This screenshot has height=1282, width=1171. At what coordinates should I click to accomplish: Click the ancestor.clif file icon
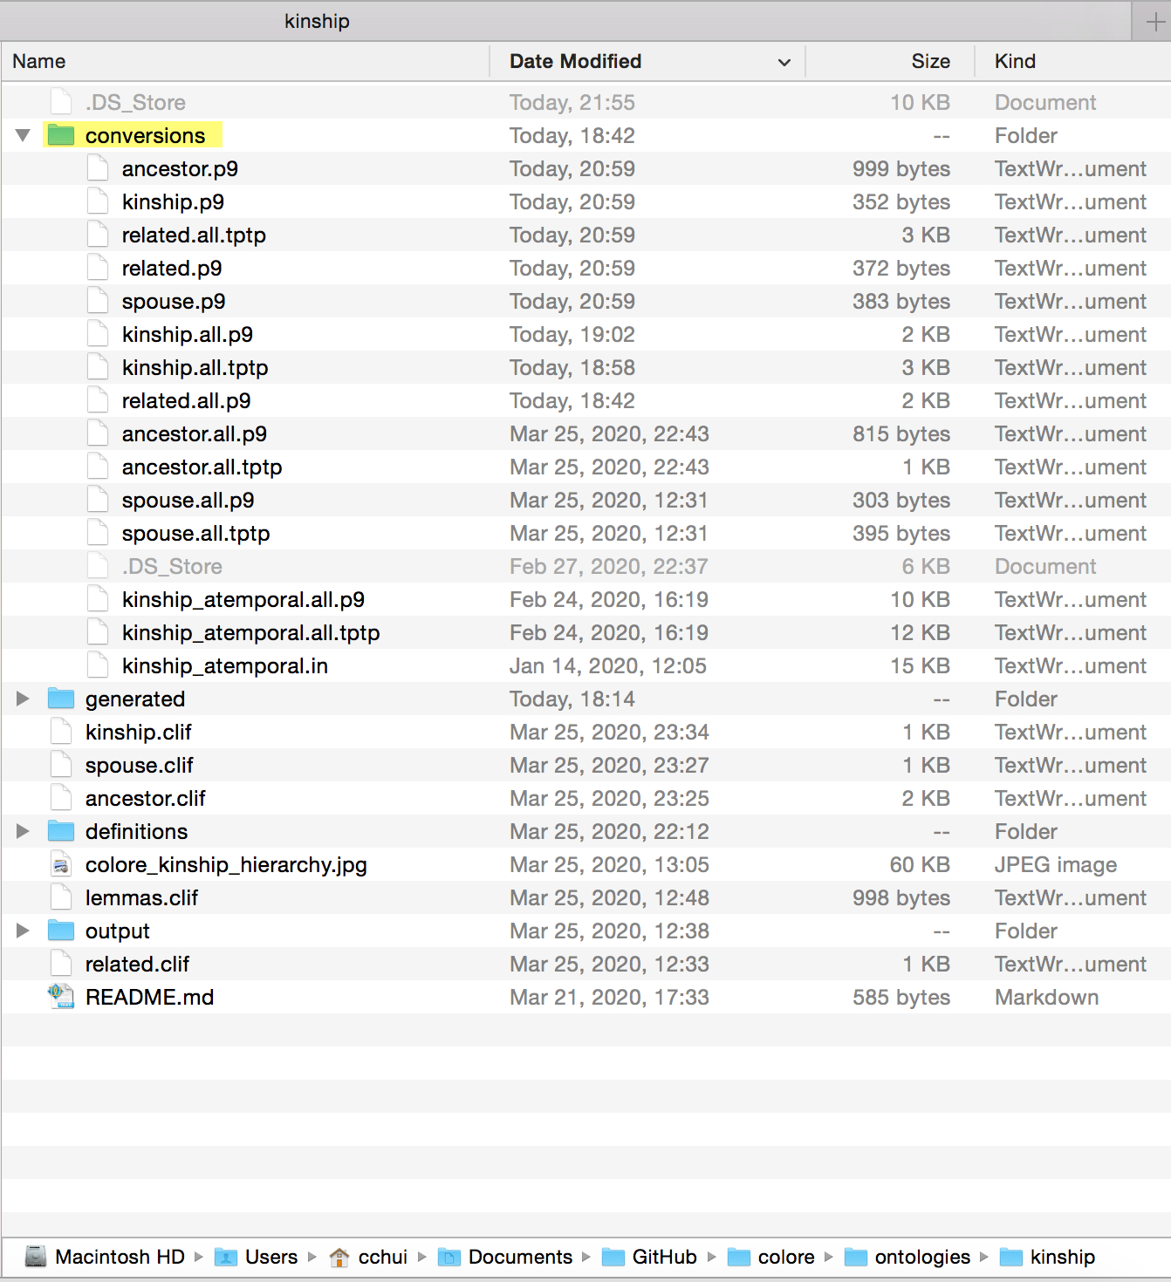61,798
